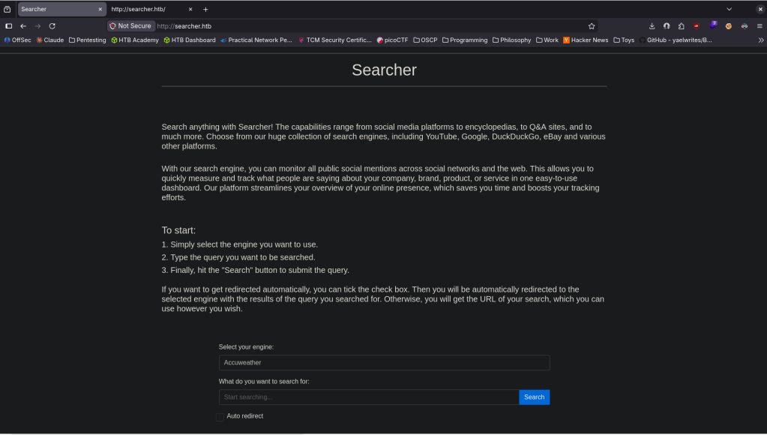Click the Not Secure shield indicator
The image size is (767, 435).
click(130, 25)
